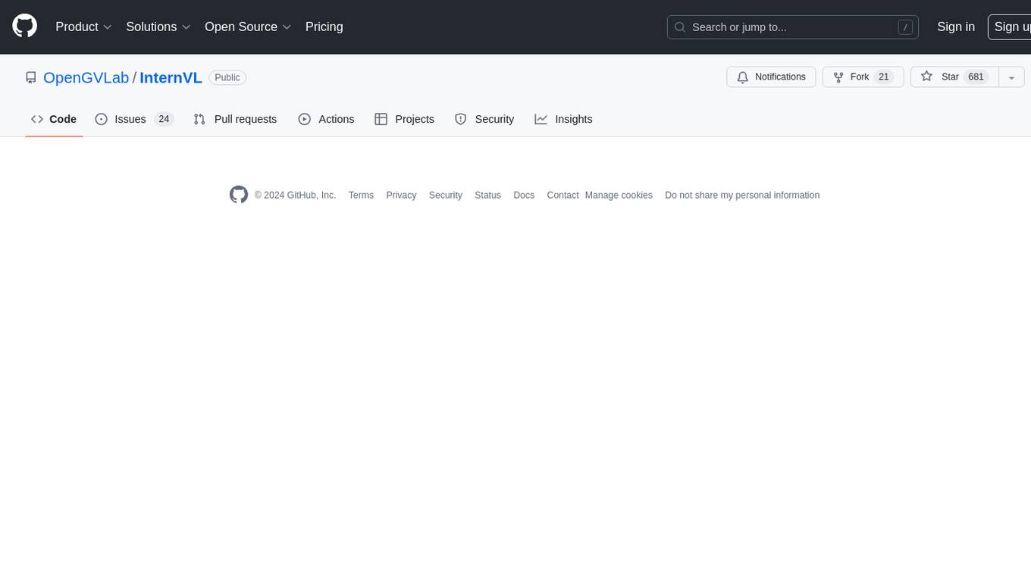Click the Projects table icon

pyautogui.click(x=381, y=119)
